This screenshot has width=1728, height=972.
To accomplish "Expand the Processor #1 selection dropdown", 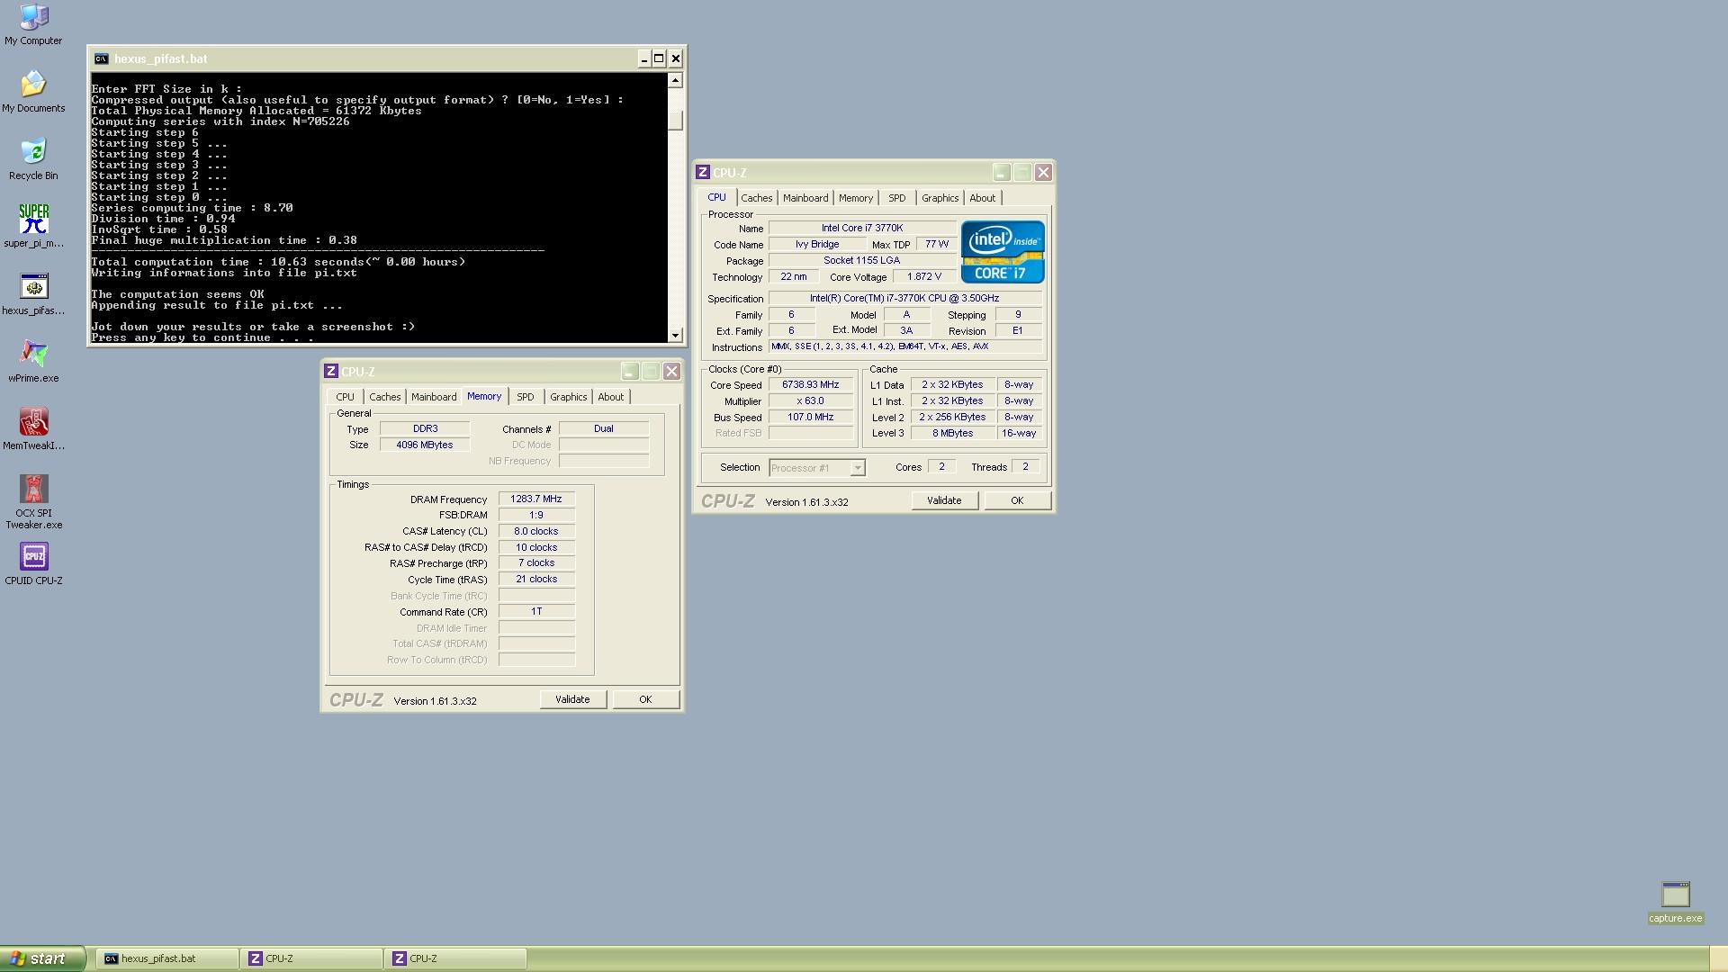I will [x=858, y=468].
